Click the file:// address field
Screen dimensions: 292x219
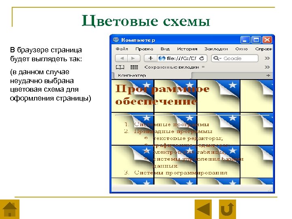(182, 58)
